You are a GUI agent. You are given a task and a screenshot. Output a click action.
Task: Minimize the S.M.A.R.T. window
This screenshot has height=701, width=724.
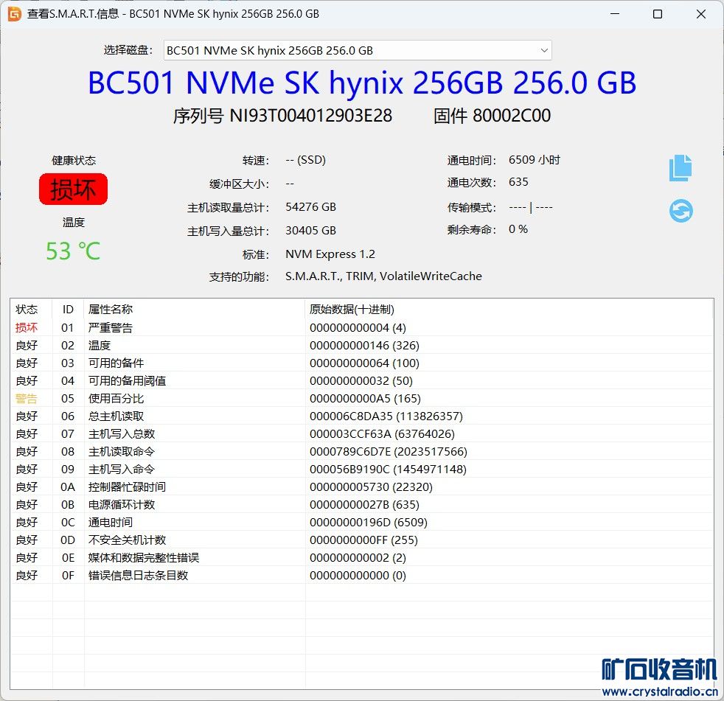(x=615, y=14)
